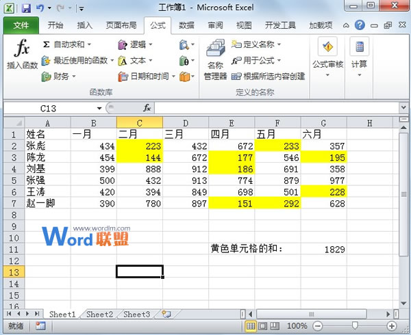Click the fx button beside formula bar
The width and height of the screenshot is (411, 335).
pos(147,108)
